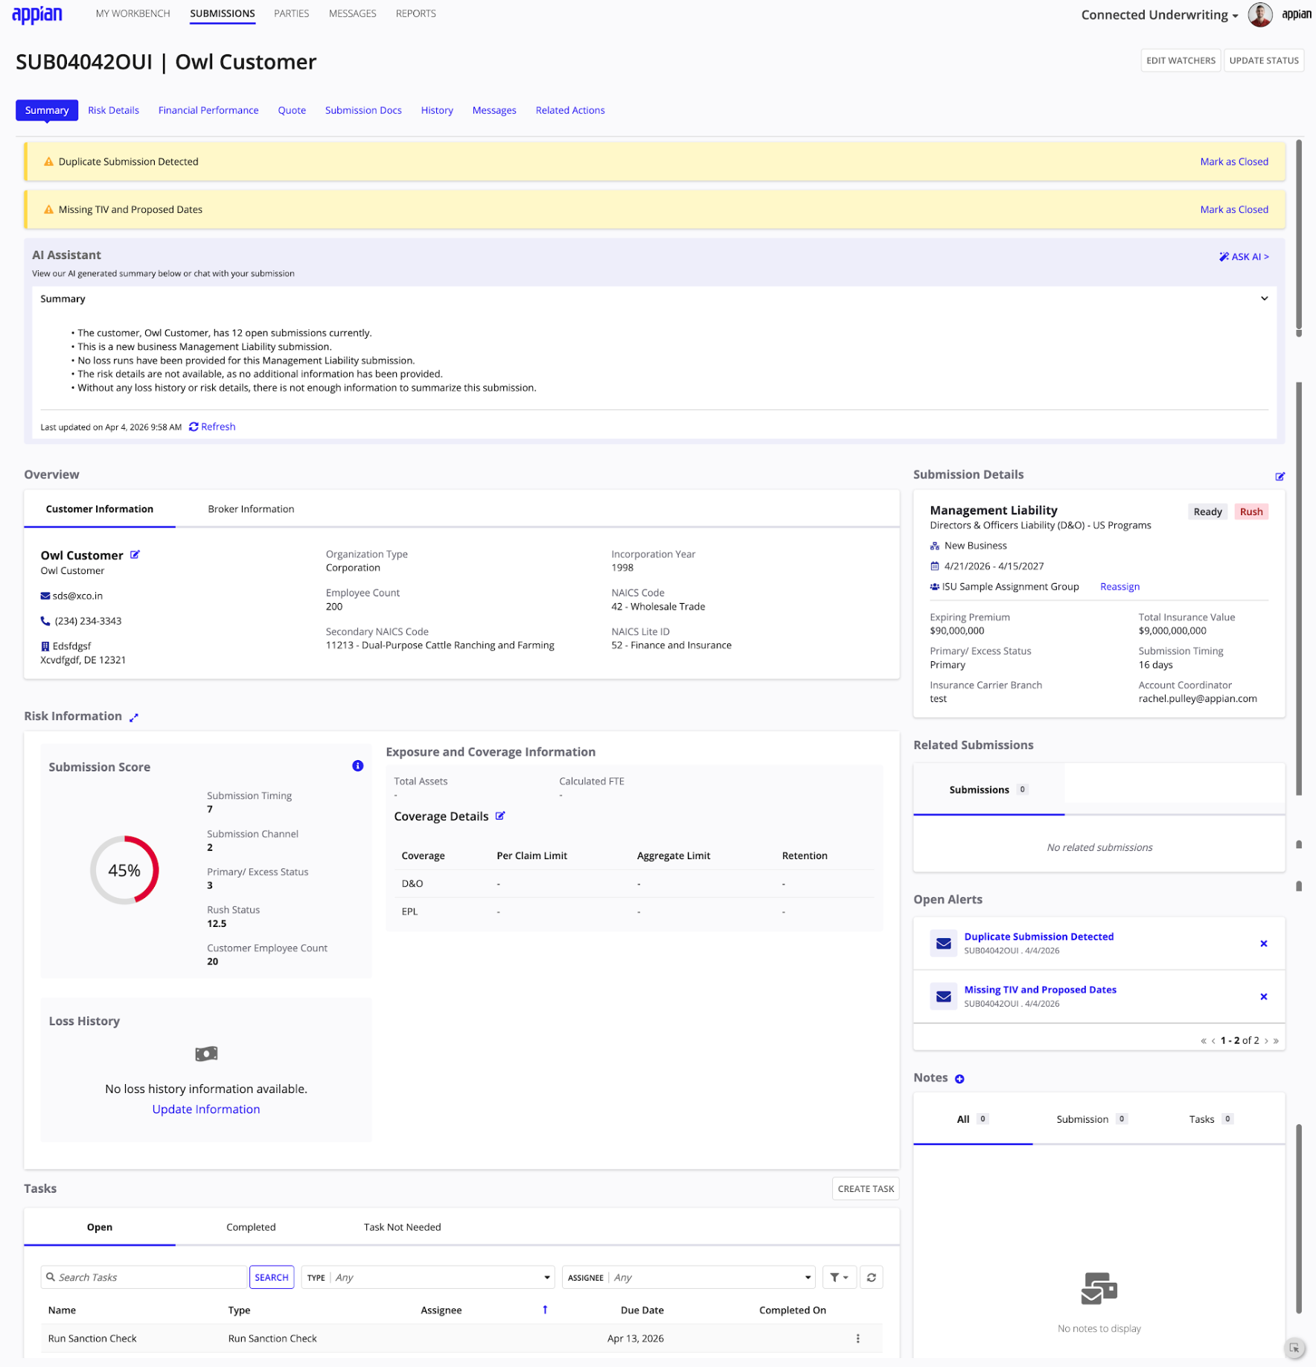Refresh the AI summary
The width and height of the screenshot is (1316, 1367).
click(212, 427)
